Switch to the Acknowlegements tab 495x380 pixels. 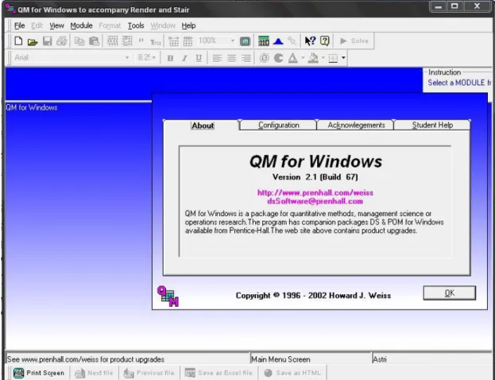pyautogui.click(x=356, y=125)
